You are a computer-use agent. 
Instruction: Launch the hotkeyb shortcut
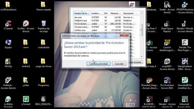point(8,80)
